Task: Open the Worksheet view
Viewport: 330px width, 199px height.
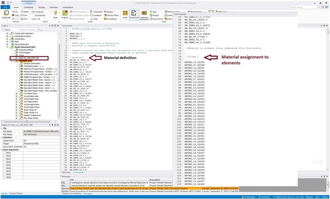Action: pos(134,14)
